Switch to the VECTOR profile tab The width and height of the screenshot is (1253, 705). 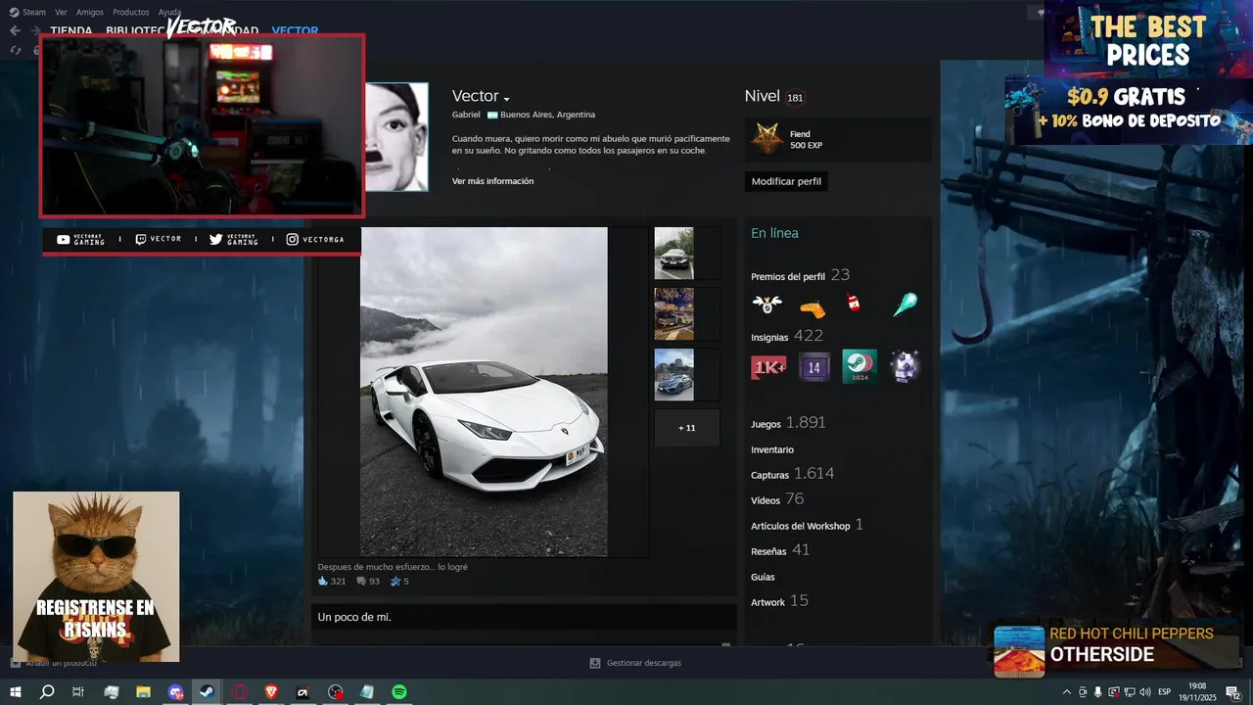tap(295, 30)
